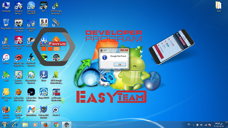The image size is (228, 128).
Task: Select the Mozilla Firefox desktop icon
Action: tap(6, 112)
